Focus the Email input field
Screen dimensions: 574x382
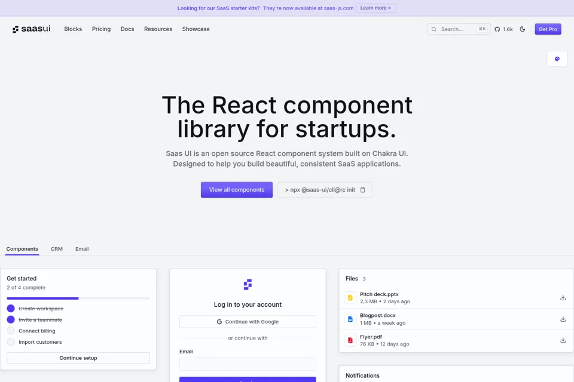(248, 364)
